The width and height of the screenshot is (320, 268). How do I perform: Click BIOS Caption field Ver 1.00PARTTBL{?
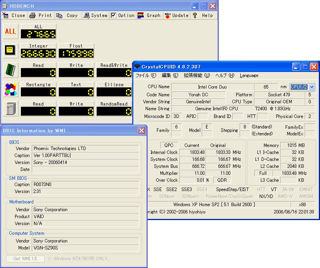[x=85, y=155]
